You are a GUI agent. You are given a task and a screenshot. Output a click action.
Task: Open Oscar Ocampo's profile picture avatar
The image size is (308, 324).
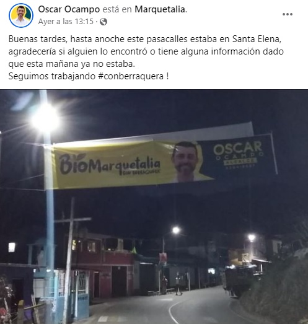[x=21, y=15]
